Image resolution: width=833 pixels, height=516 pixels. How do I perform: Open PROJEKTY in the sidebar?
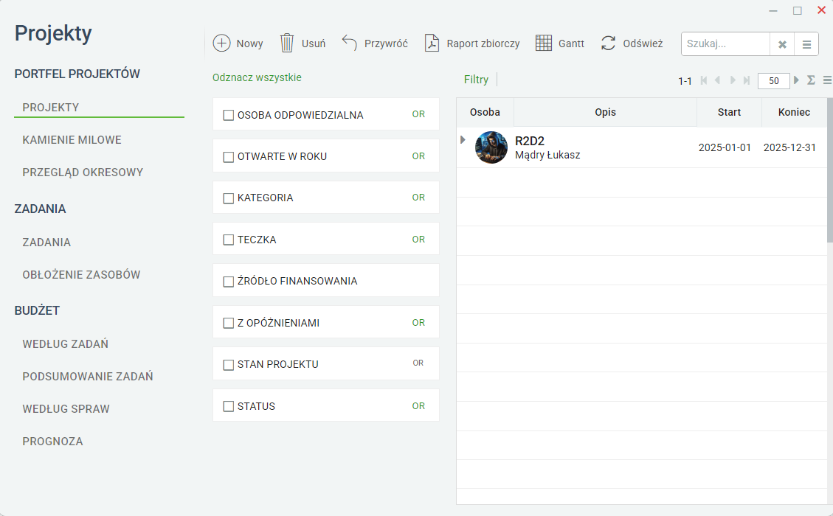tap(50, 107)
